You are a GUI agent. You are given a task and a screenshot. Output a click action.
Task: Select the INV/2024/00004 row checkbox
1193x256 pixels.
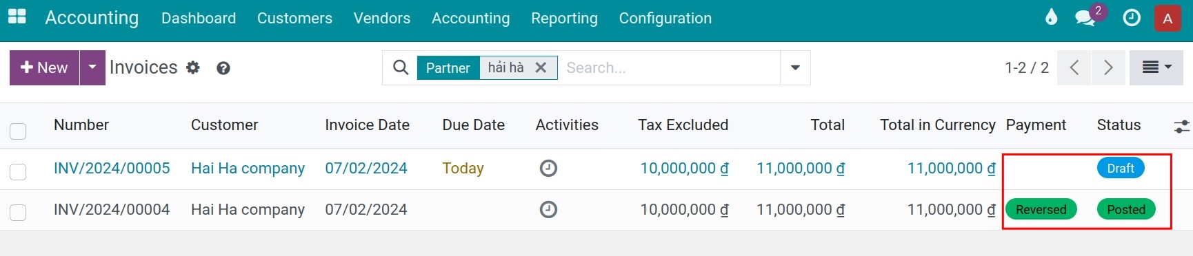(18, 213)
